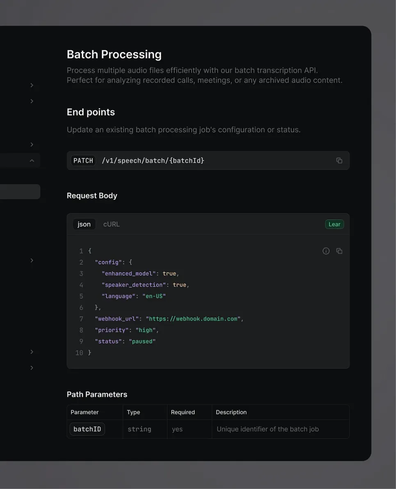This screenshot has height=489, width=396.
Task: Copy the PATCH endpoint URL
Action: point(339,160)
